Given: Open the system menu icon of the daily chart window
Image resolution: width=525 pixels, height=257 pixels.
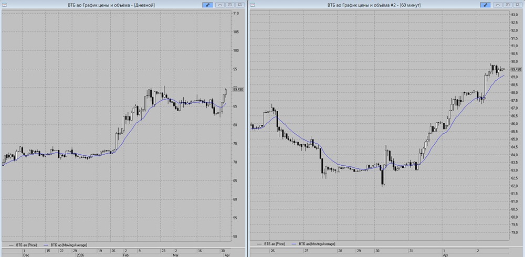Looking at the screenshot, I should [3, 5].
